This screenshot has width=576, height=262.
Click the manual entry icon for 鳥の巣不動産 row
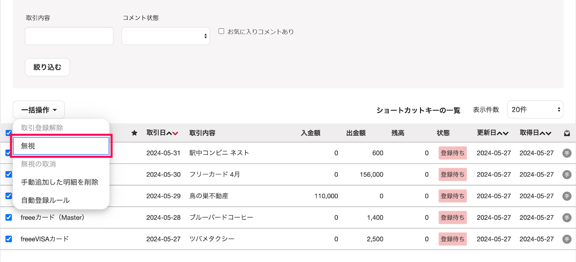(567, 196)
